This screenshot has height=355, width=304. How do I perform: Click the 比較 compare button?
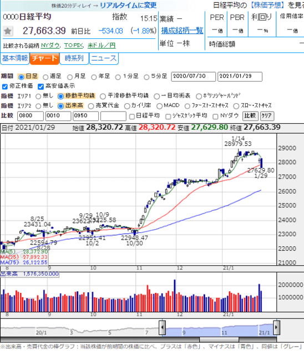[x=250, y=116]
